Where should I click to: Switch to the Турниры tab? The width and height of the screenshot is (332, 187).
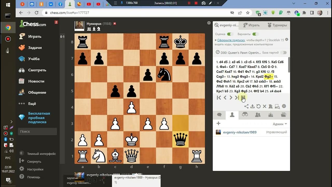[x=277, y=25]
